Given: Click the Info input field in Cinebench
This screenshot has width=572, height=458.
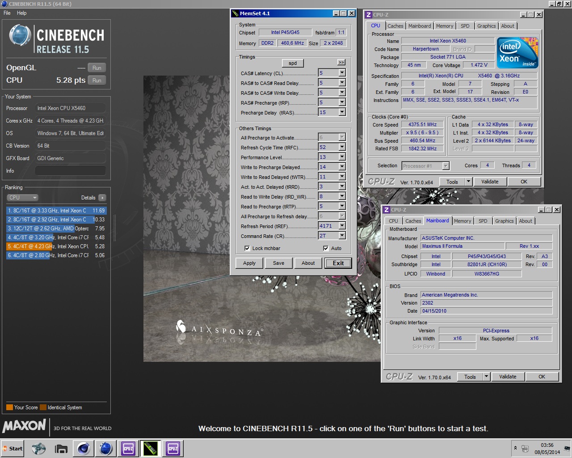Looking at the screenshot, I should point(71,171).
